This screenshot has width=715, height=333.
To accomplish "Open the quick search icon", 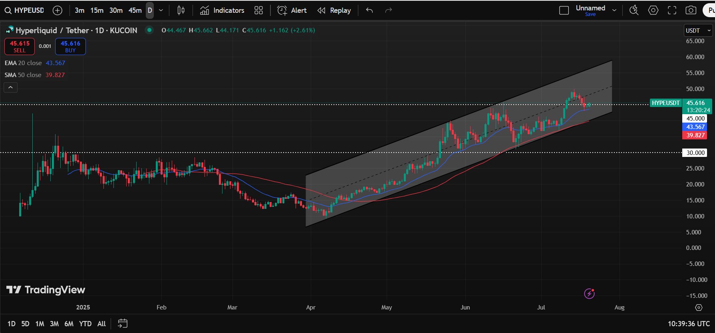I will point(634,10).
